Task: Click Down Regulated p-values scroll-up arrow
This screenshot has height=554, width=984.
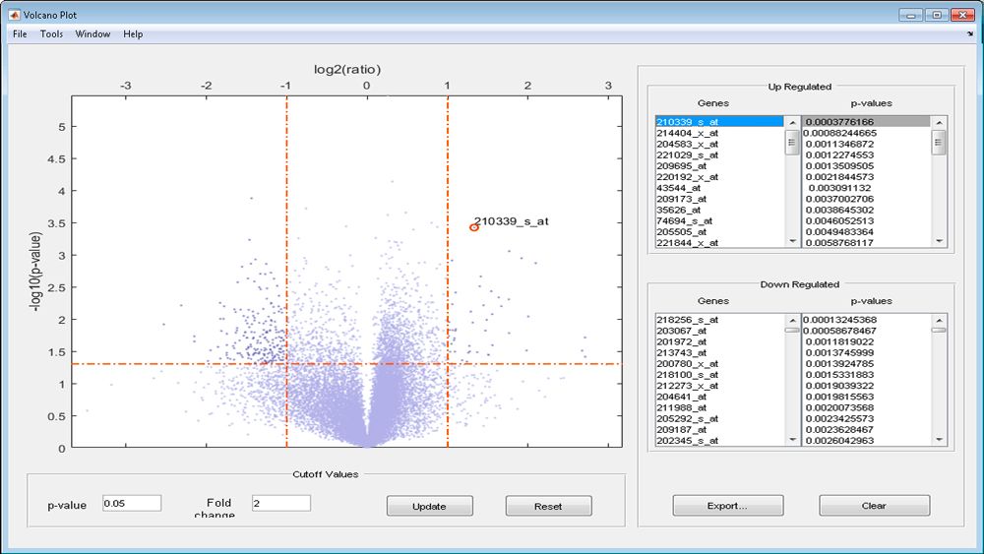Action: pos(939,321)
